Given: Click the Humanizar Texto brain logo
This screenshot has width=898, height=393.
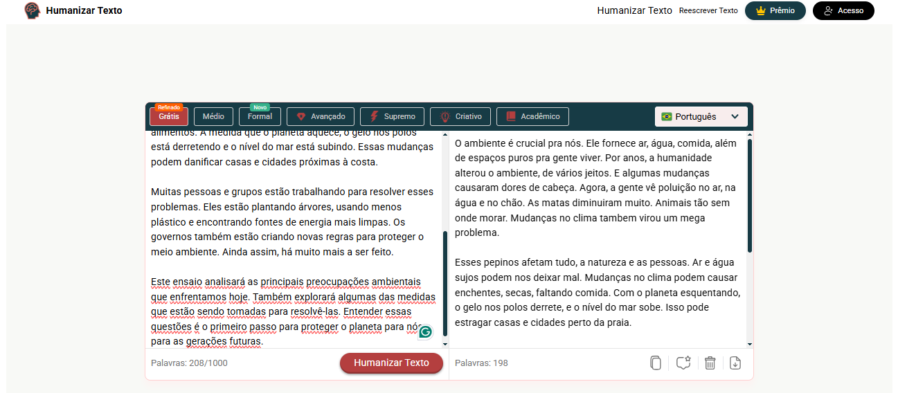Looking at the screenshot, I should pos(32,10).
